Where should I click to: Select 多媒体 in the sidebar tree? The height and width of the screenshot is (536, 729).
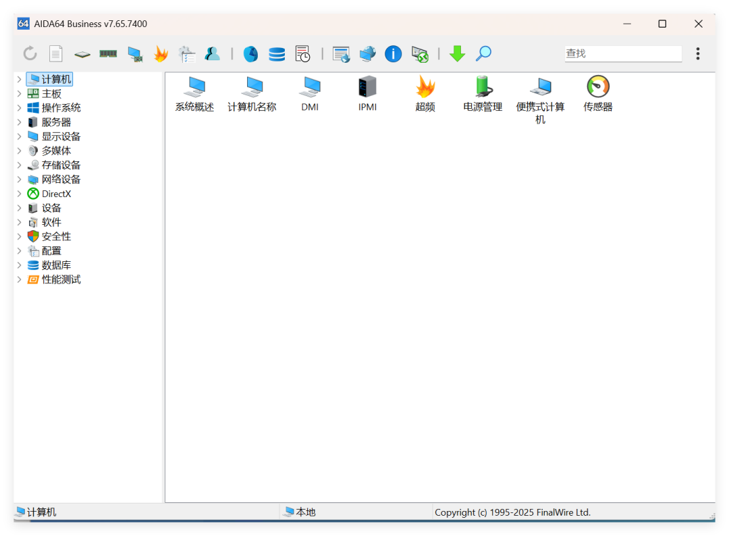tap(56, 151)
